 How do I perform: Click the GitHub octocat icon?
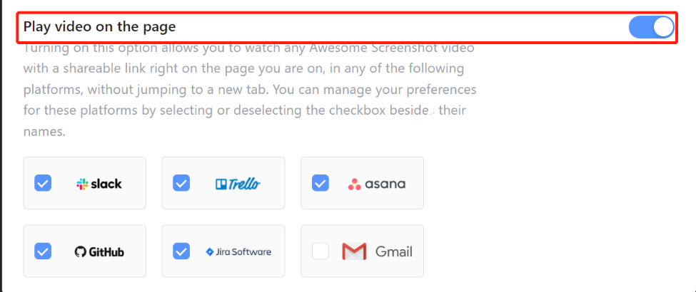(x=80, y=252)
